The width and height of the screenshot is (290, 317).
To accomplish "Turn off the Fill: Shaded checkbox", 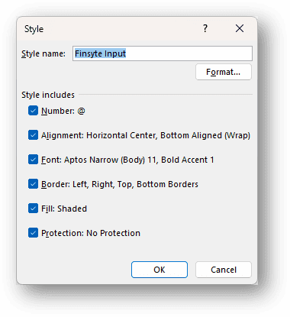I will point(33,209).
